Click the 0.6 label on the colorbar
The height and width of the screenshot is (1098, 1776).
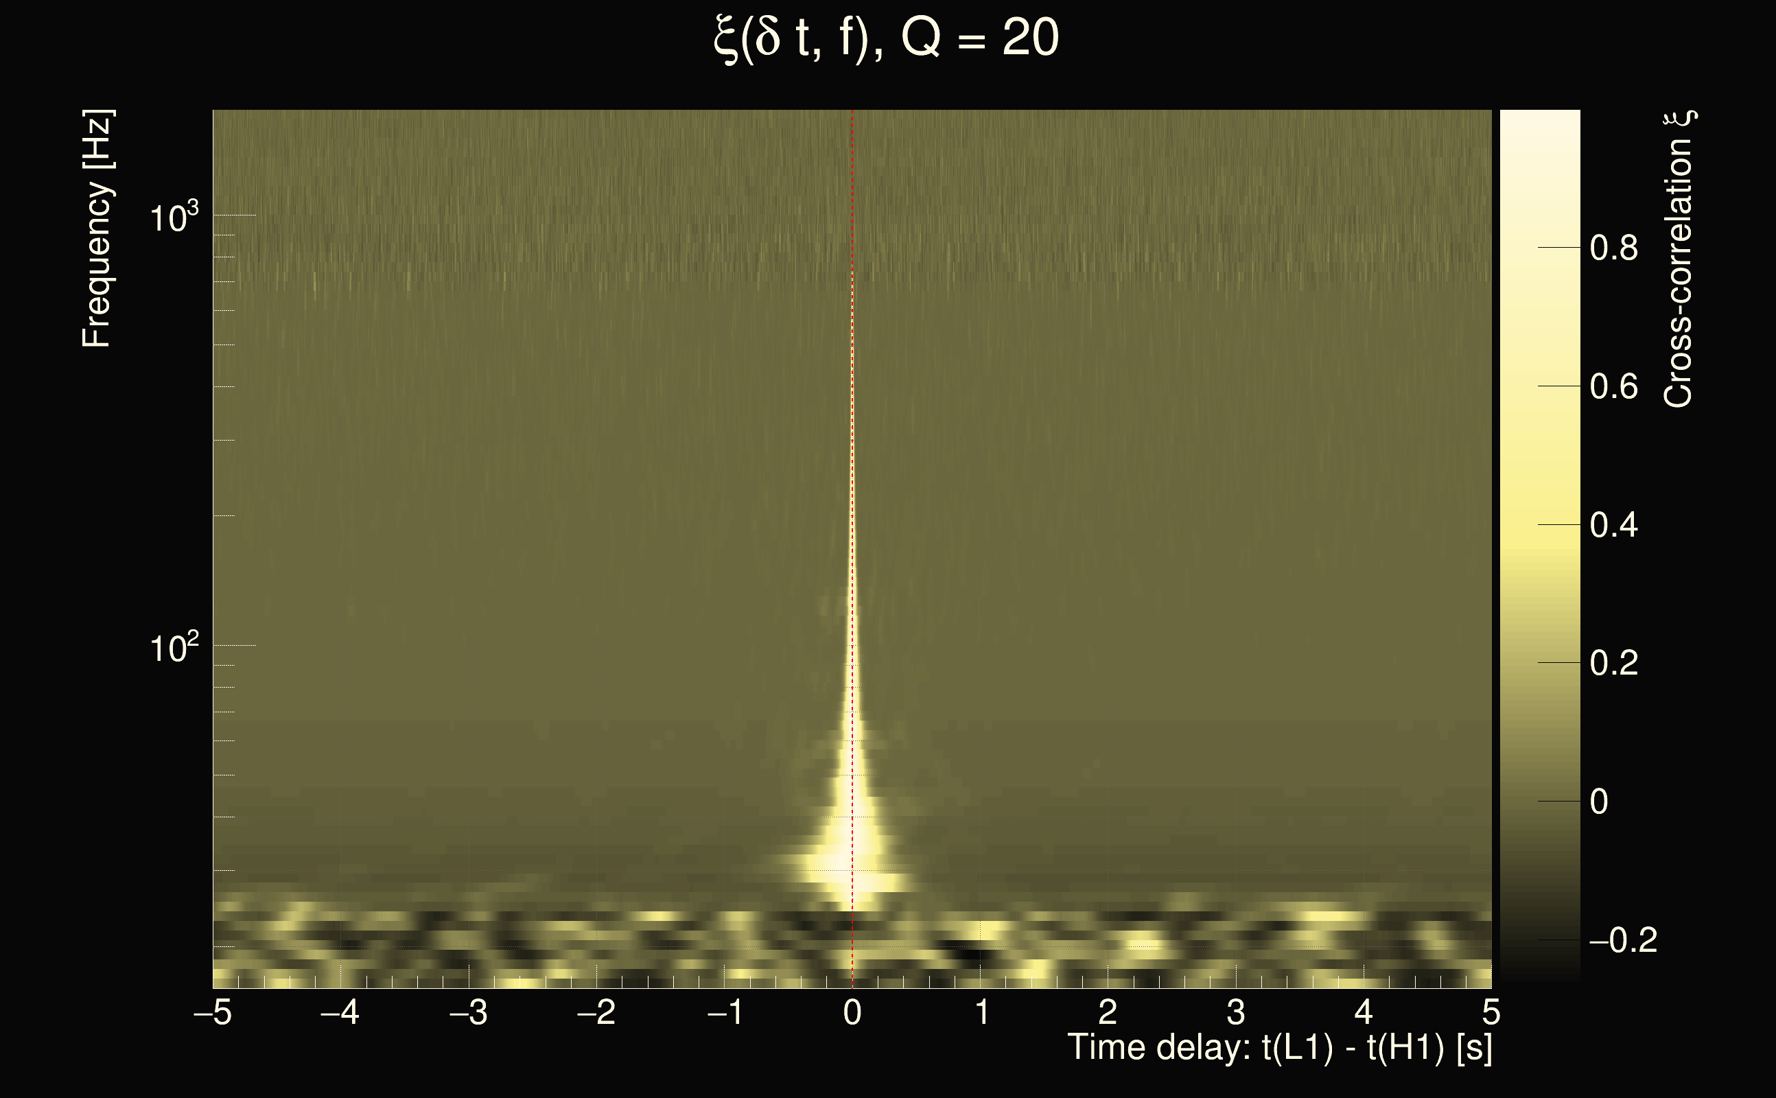tap(1613, 387)
